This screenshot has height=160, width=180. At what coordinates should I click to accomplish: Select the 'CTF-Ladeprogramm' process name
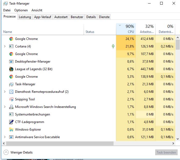click(x=30, y=122)
